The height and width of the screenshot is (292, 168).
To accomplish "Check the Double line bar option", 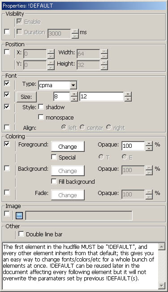I will point(21,234).
